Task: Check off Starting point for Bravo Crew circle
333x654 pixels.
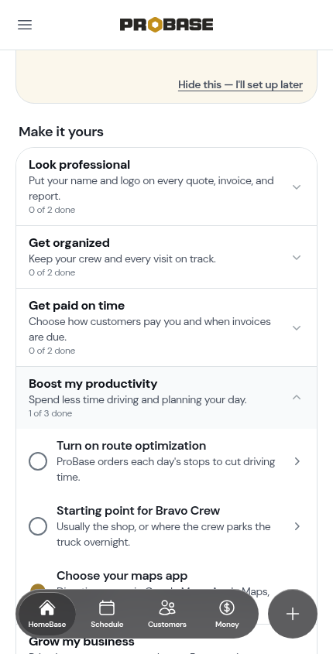Action: (37, 526)
